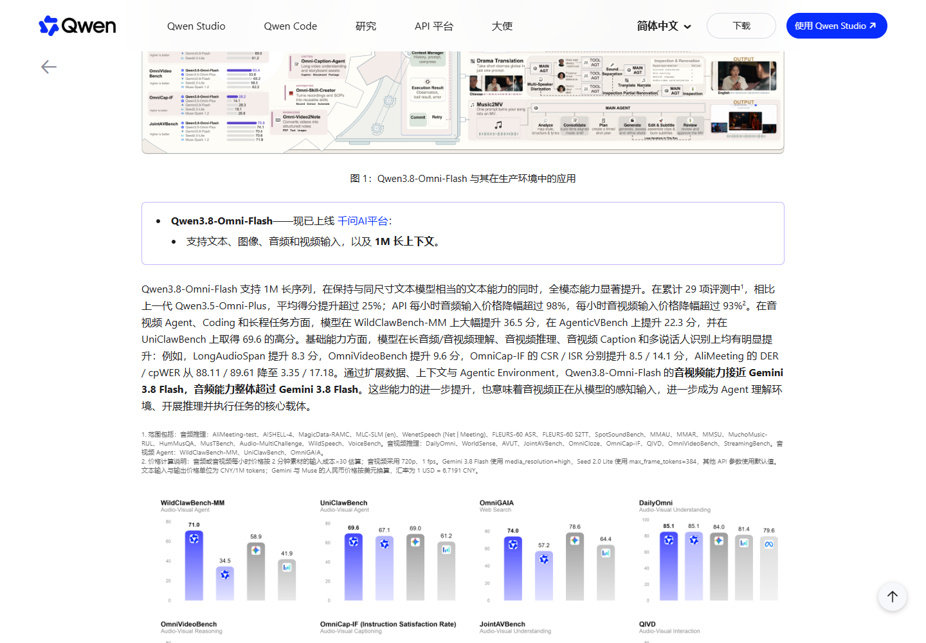Click the Web Search subtitle under OmniGAIA
The image size is (926, 643).
coord(495,510)
